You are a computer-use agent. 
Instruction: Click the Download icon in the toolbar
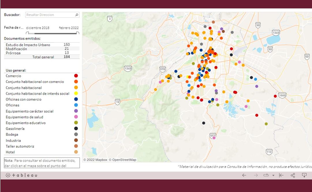304,175
